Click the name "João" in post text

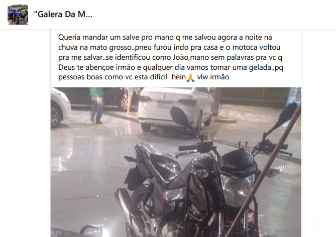tap(180, 57)
